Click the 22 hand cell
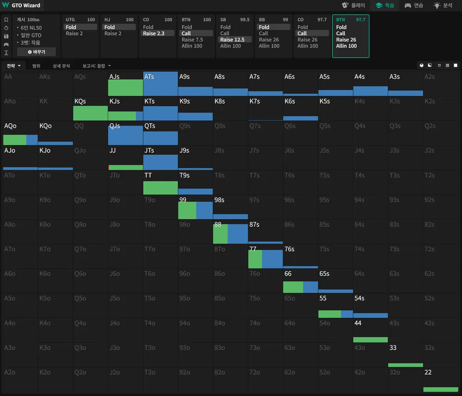Screen dimensions: 462x396 (441, 379)
